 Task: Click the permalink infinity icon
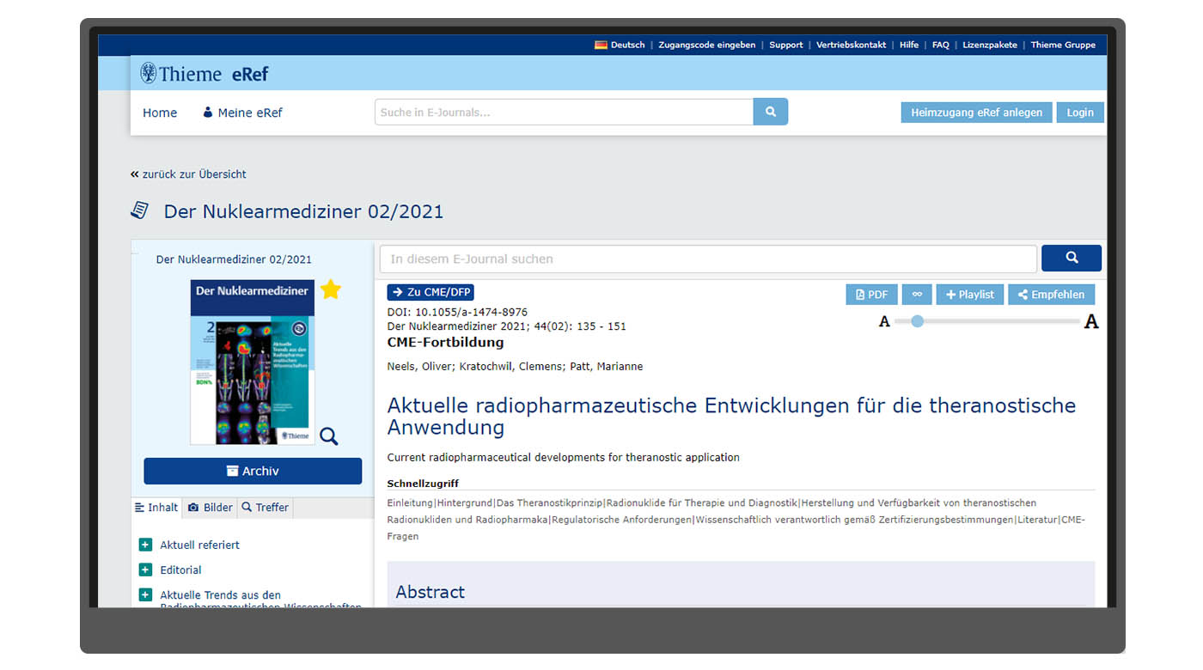[916, 294]
